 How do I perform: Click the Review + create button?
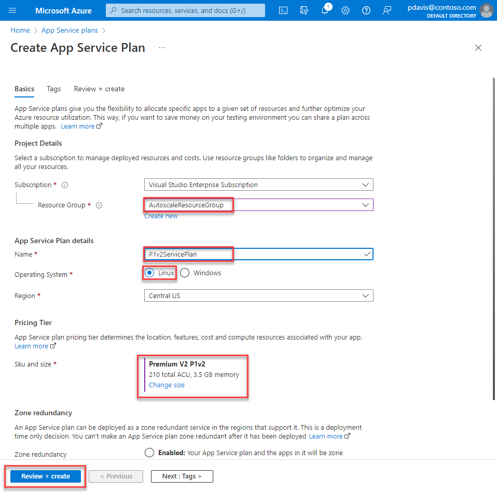pyautogui.click(x=46, y=476)
